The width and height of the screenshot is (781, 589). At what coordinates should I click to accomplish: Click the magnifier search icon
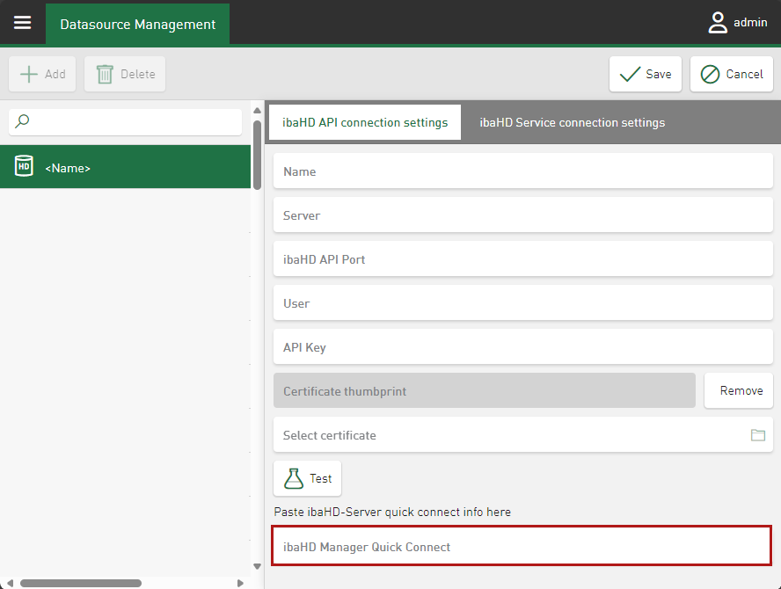tap(23, 122)
